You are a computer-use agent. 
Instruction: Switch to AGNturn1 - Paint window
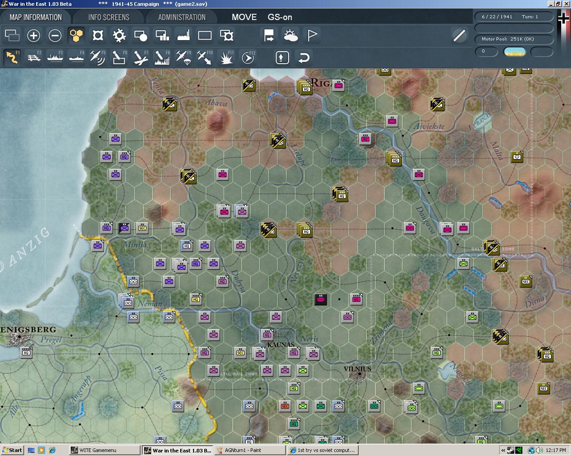tap(249, 450)
